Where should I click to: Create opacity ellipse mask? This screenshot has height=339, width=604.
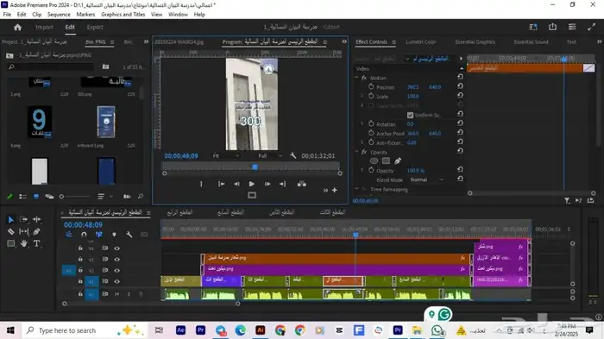pyautogui.click(x=374, y=161)
